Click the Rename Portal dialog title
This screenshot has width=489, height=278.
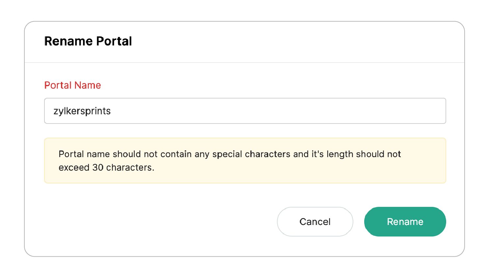pyautogui.click(x=88, y=41)
